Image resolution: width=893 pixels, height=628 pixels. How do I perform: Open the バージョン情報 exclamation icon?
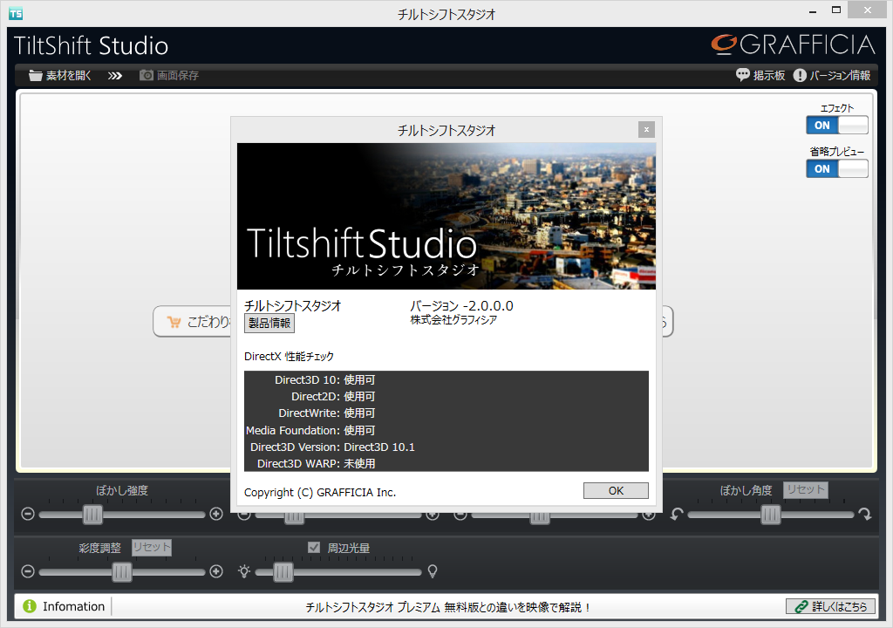[800, 75]
